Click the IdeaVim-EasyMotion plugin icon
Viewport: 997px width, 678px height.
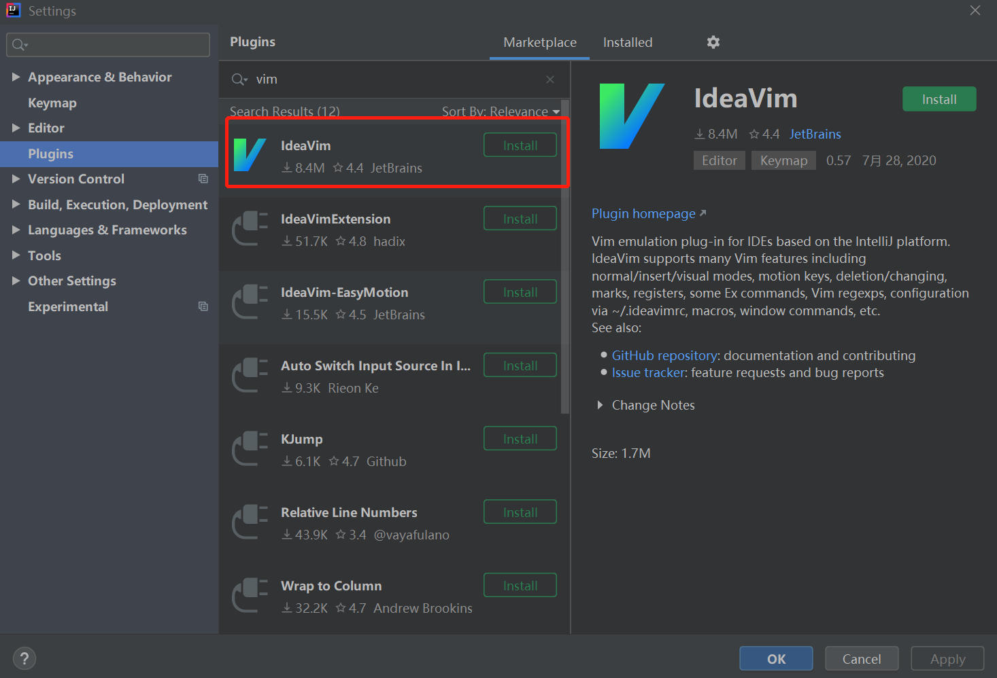[250, 302]
